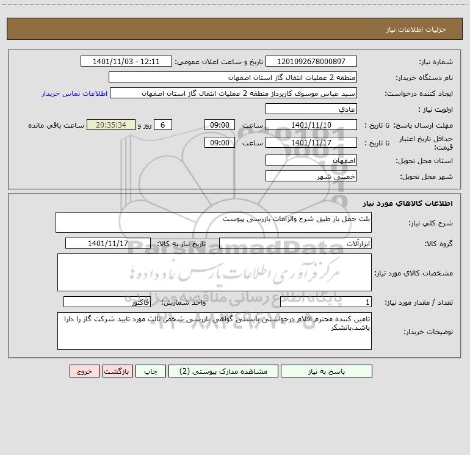Image resolution: width=470 pixels, height=455 pixels.
Task: Open اطلاعات تماس خریدار link
Action: point(74,93)
